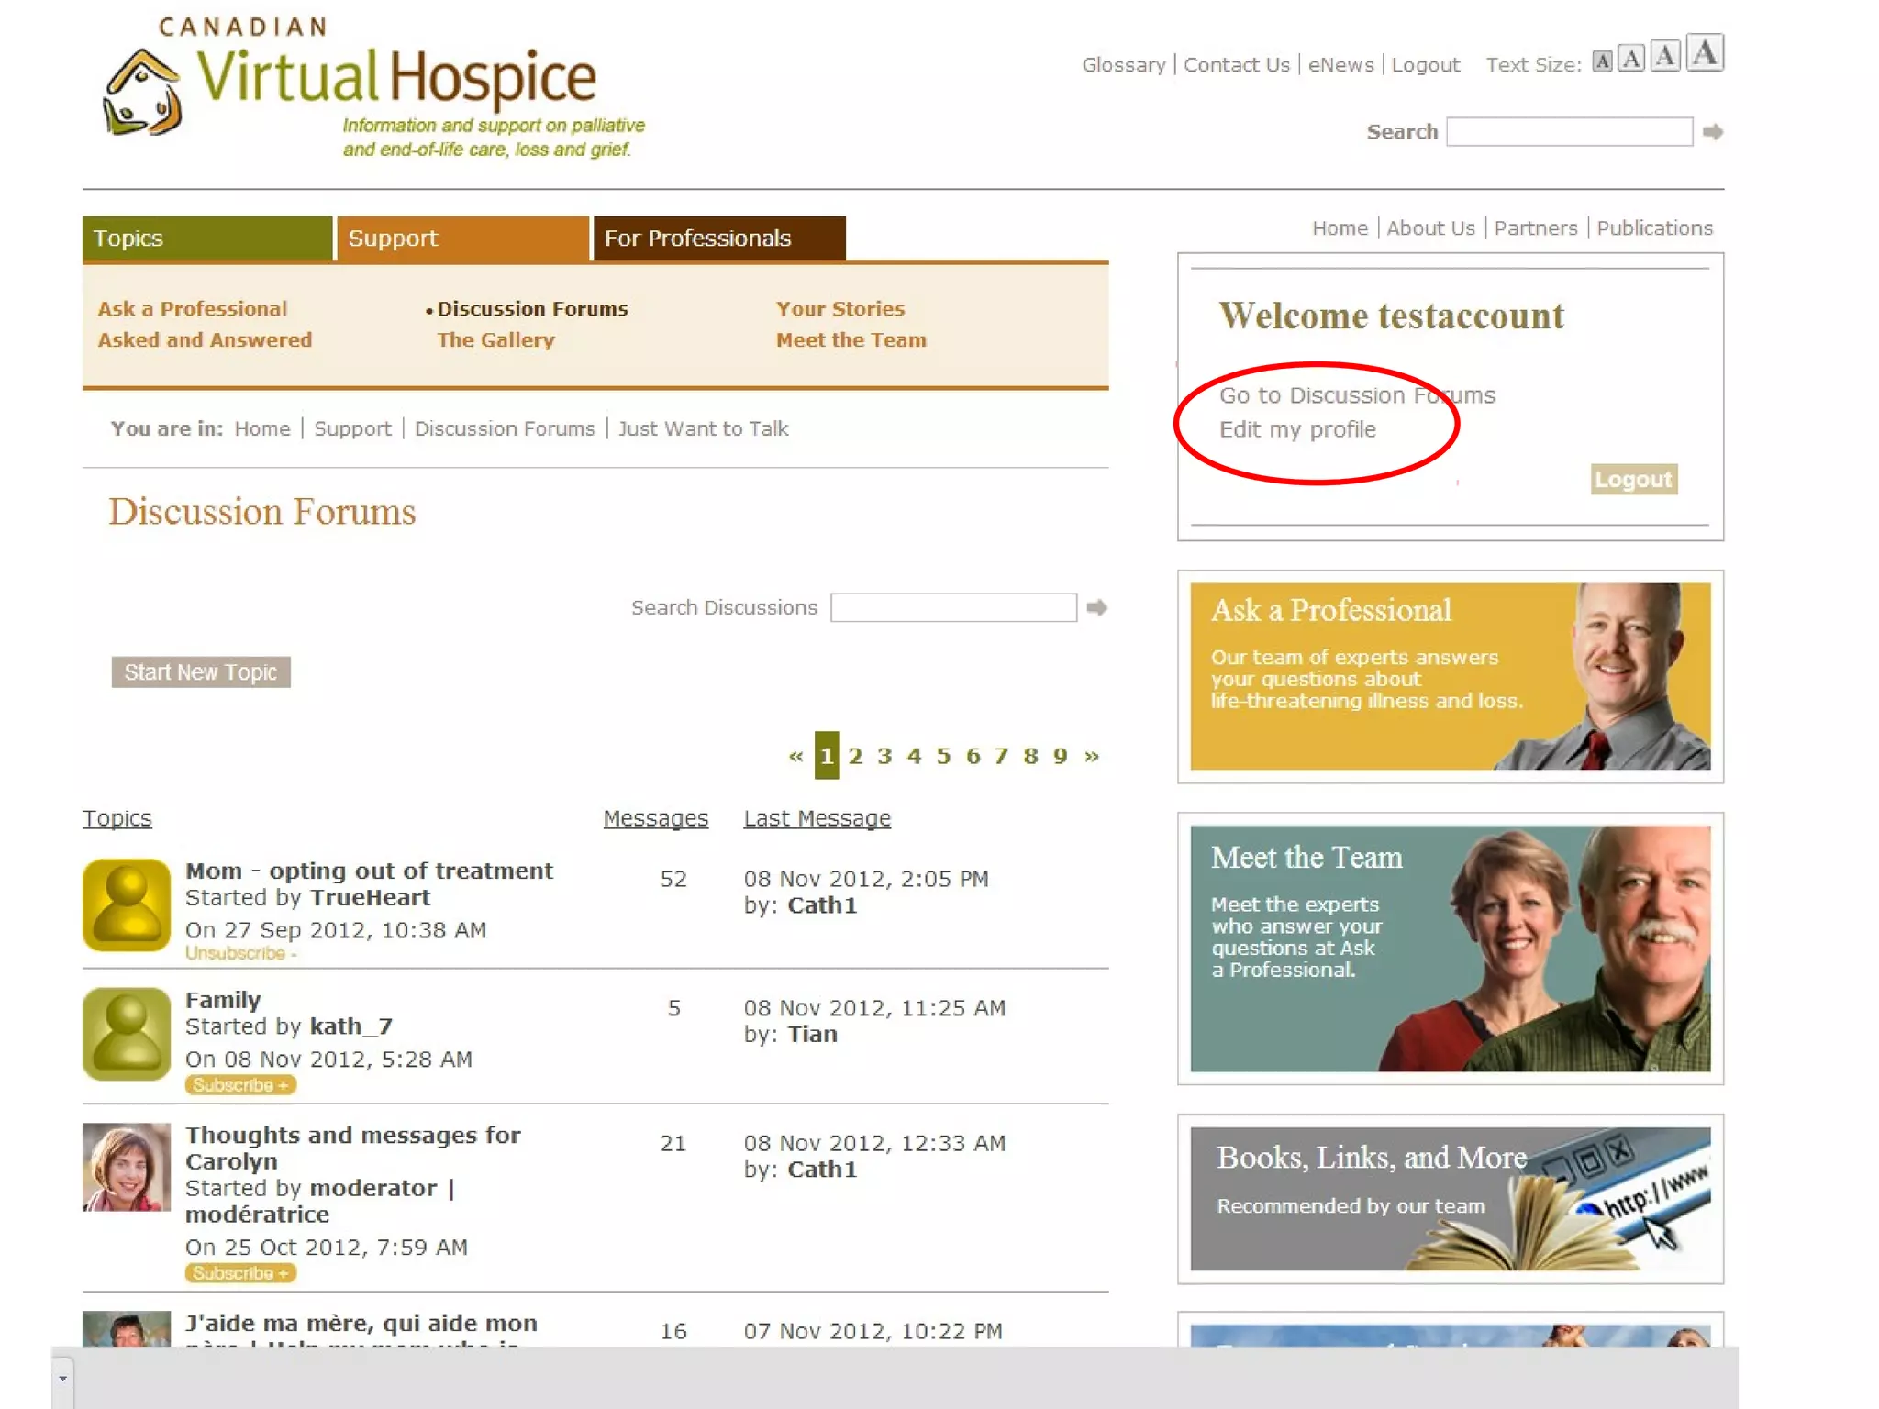Viewport: 1879px width, 1409px height.
Task: Submit Search Discussions with arrow icon
Action: point(1096,607)
